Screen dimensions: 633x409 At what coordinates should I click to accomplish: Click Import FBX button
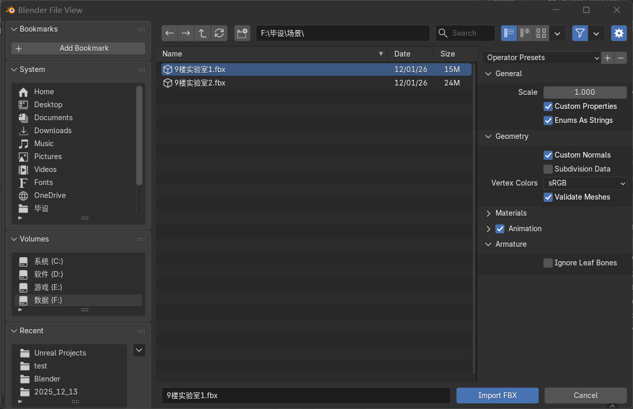498,396
